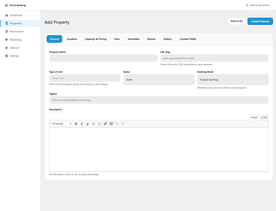Screen dimensions: 276x211
Task: Click the URL Slug input field
Action: pyautogui.click(x=214, y=58)
